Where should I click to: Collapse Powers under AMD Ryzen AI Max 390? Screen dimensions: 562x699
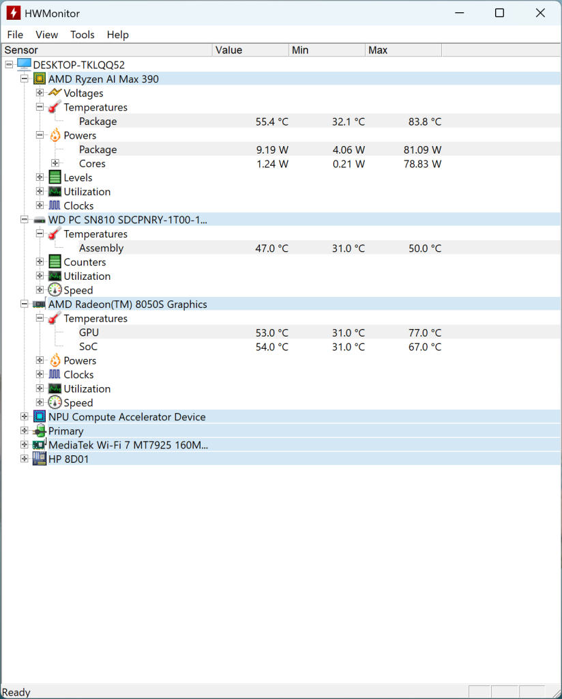click(x=40, y=135)
